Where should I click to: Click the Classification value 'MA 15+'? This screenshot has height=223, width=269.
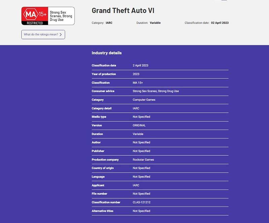pyautogui.click(x=138, y=82)
